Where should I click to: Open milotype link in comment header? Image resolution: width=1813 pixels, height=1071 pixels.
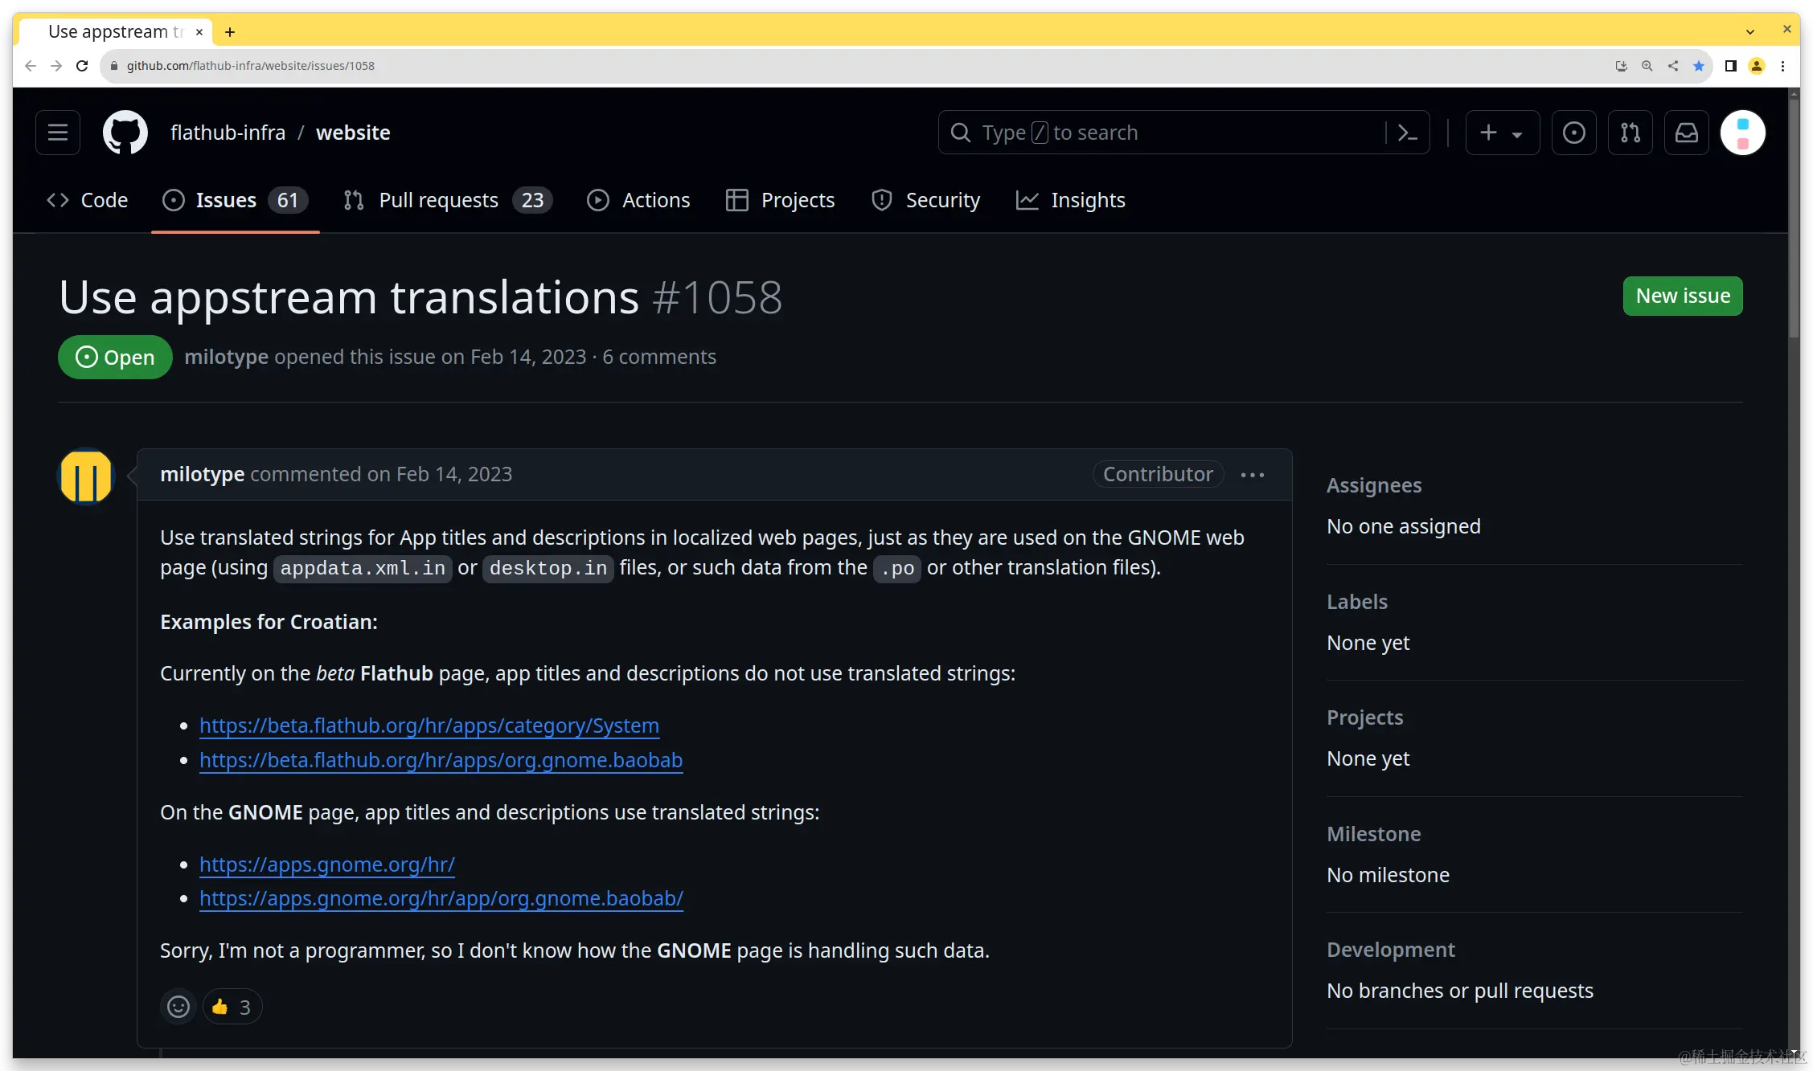202,474
